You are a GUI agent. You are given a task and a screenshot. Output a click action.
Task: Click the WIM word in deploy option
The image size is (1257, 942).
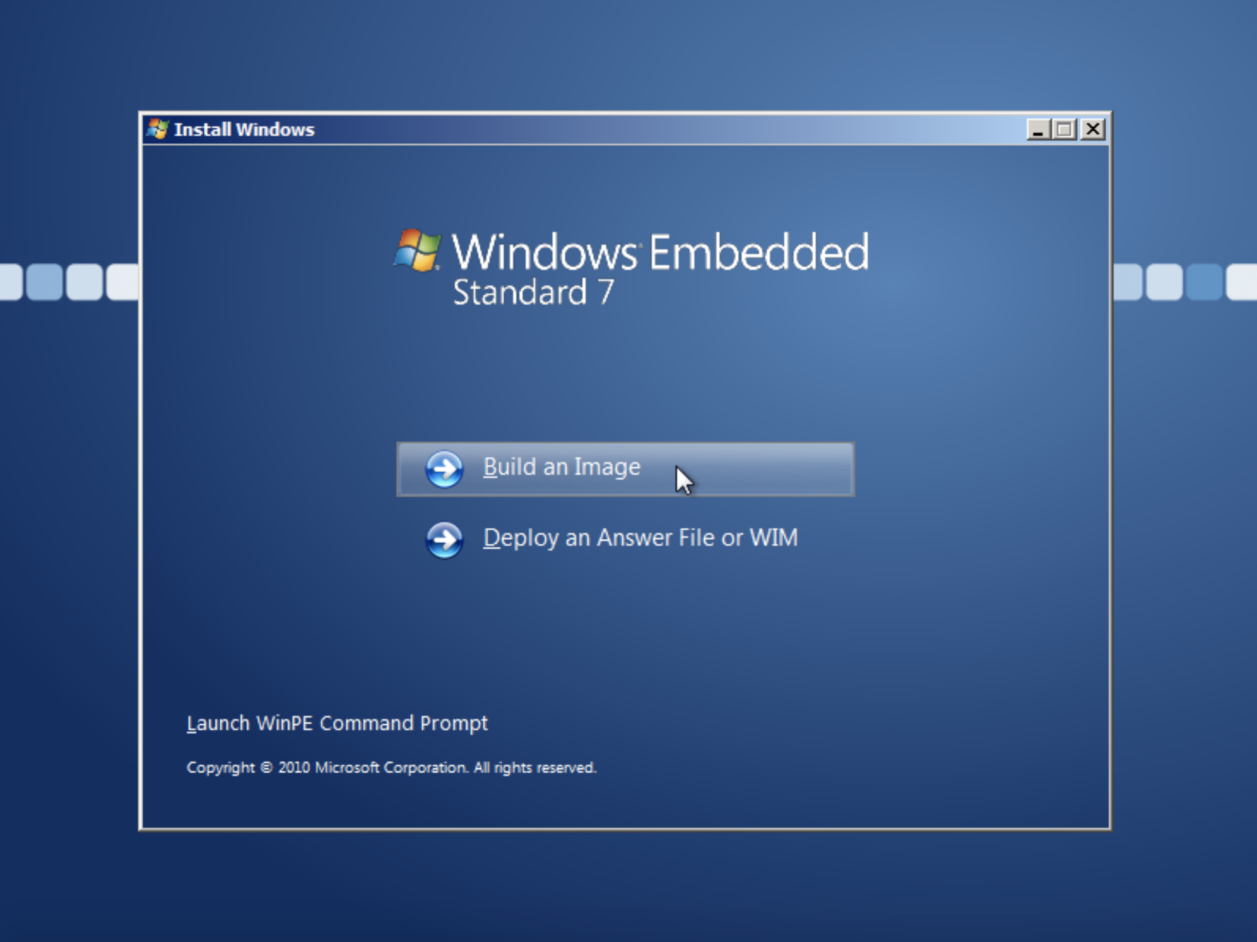(773, 538)
